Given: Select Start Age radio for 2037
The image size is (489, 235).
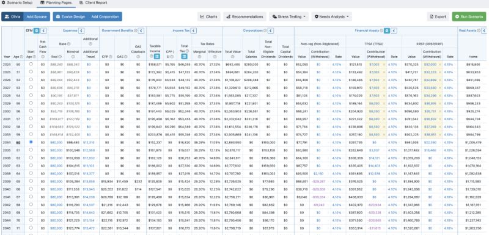Looking at the screenshot, I should (x=31, y=165).
